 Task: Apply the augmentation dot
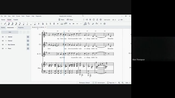[35, 24]
